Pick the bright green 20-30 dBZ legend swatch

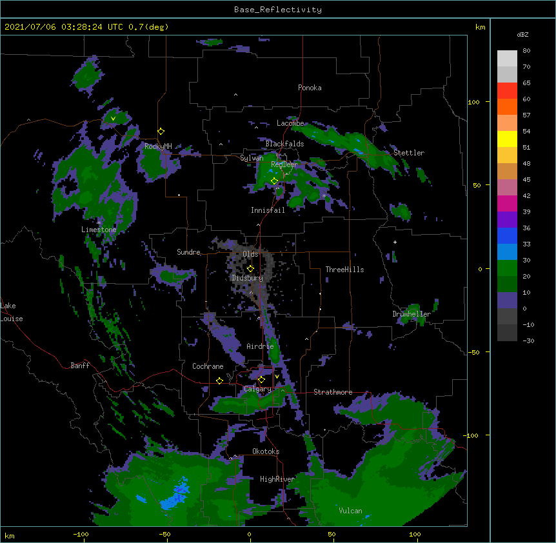tap(507, 268)
